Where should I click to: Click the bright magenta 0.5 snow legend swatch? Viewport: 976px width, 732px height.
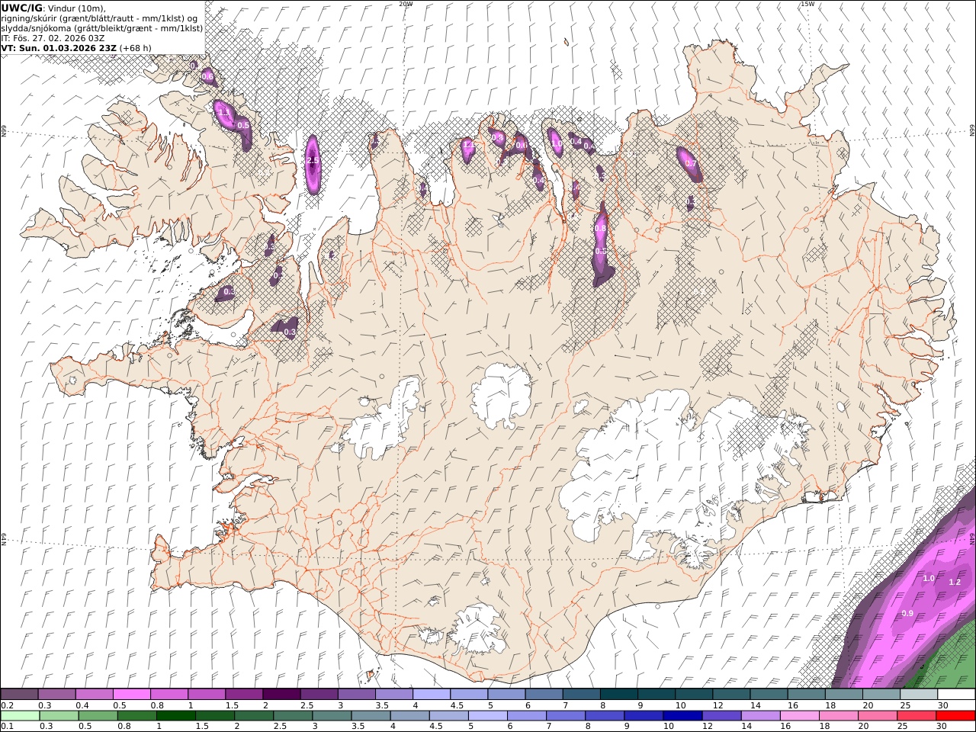(131, 694)
